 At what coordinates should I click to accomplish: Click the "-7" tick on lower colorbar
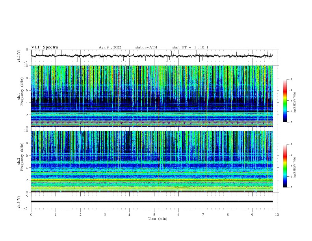291,187
